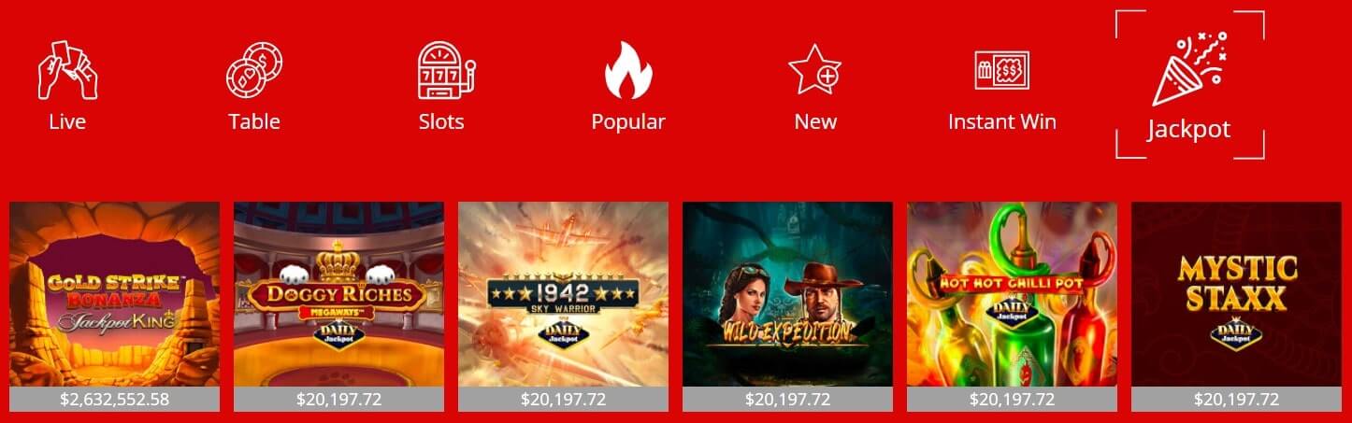Click the Live dealer cards icon
Viewport: 1352px width, 423px height.
click(67, 70)
